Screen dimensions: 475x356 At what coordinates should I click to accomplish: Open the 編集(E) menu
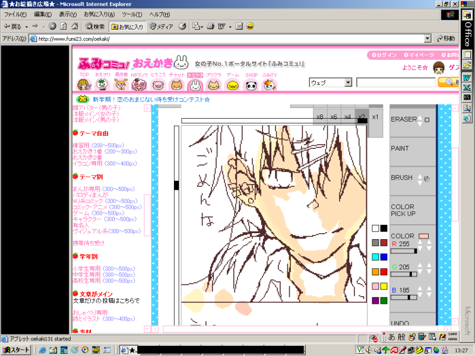coord(43,14)
